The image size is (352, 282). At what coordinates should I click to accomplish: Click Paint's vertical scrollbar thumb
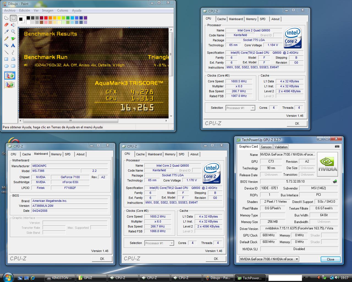tap(171, 54)
